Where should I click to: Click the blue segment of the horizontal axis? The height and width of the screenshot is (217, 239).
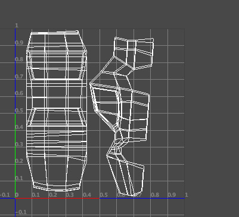click(x=142, y=198)
